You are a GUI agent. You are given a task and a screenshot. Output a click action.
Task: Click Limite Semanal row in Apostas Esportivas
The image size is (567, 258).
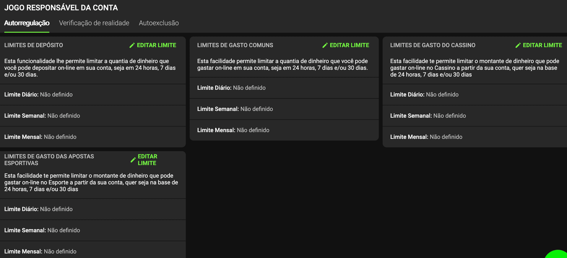tap(93, 230)
